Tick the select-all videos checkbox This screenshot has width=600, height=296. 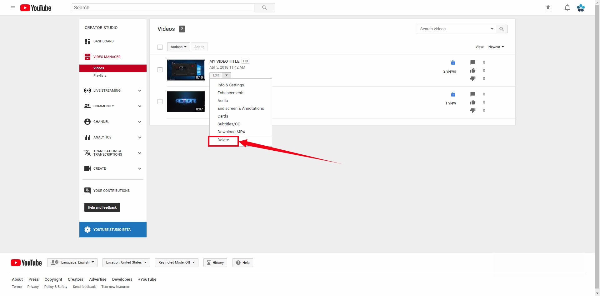(x=160, y=47)
